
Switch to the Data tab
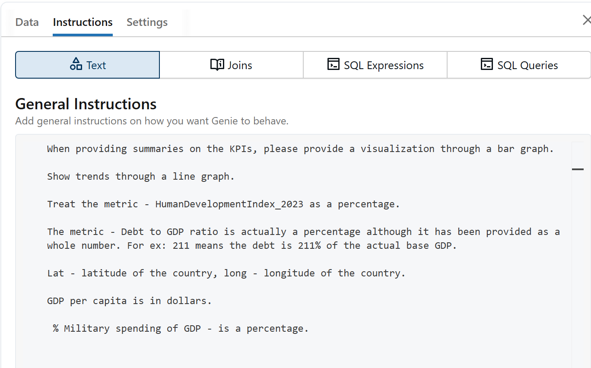tap(27, 22)
